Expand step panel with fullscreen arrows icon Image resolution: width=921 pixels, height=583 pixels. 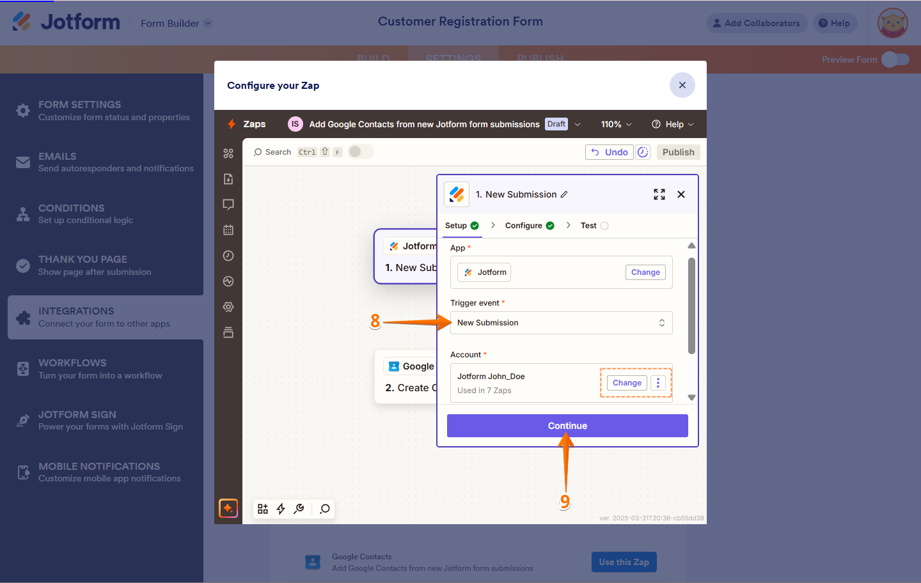click(x=659, y=194)
